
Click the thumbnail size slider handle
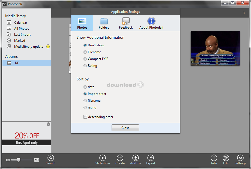19,160
